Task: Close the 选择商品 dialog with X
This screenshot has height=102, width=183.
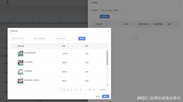Action: tap(108, 31)
